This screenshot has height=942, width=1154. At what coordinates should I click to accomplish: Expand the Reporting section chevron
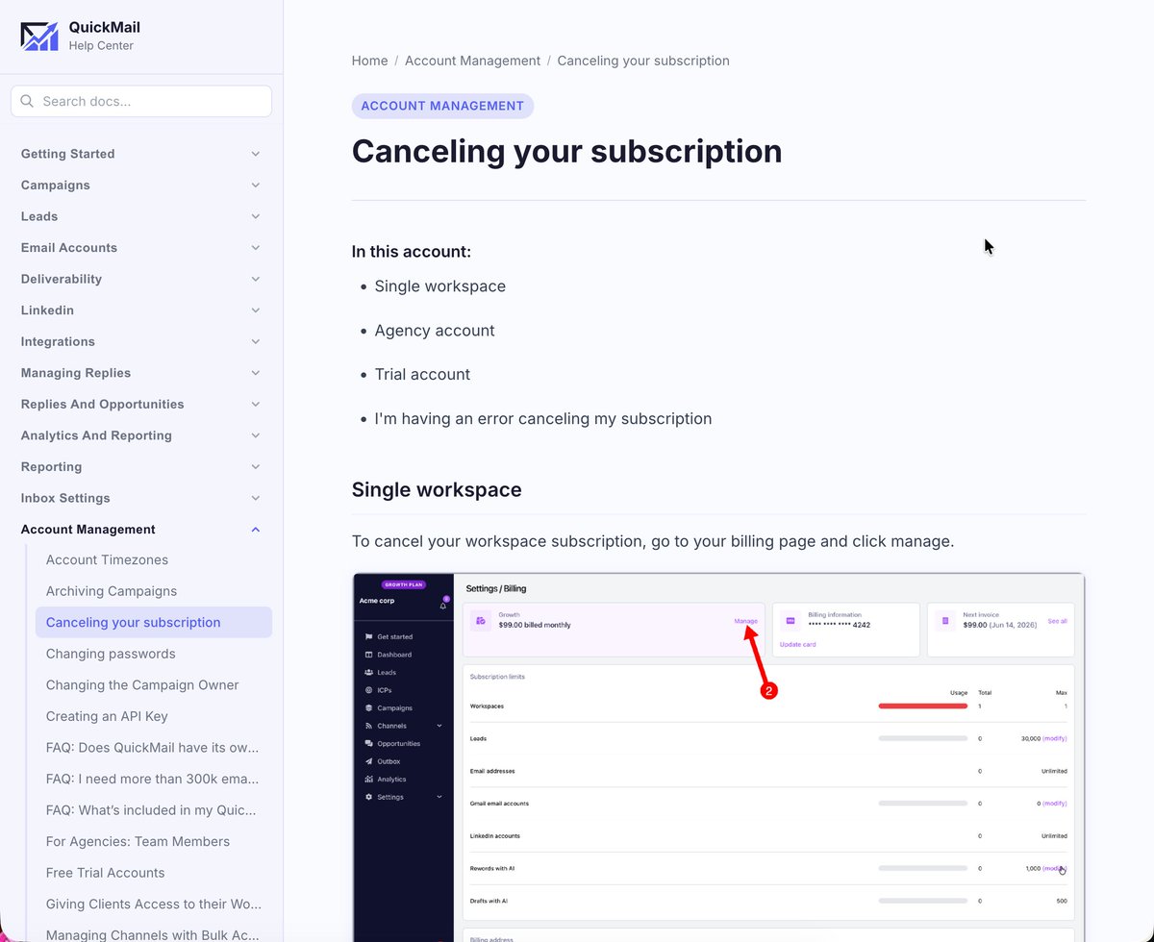pos(255,467)
